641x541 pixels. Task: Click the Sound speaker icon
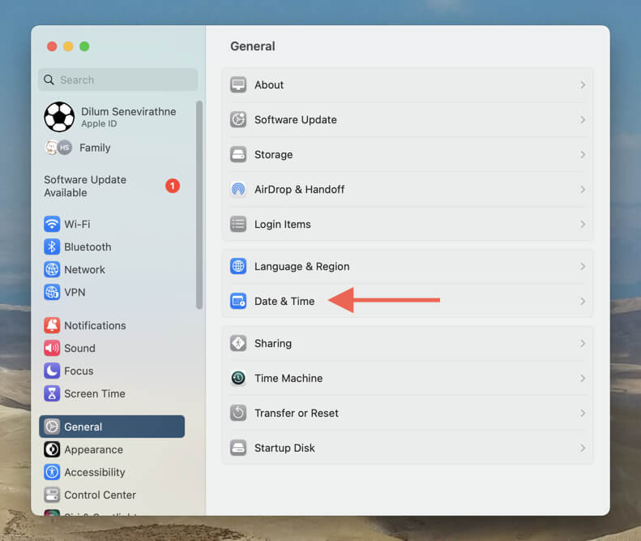pyautogui.click(x=52, y=348)
